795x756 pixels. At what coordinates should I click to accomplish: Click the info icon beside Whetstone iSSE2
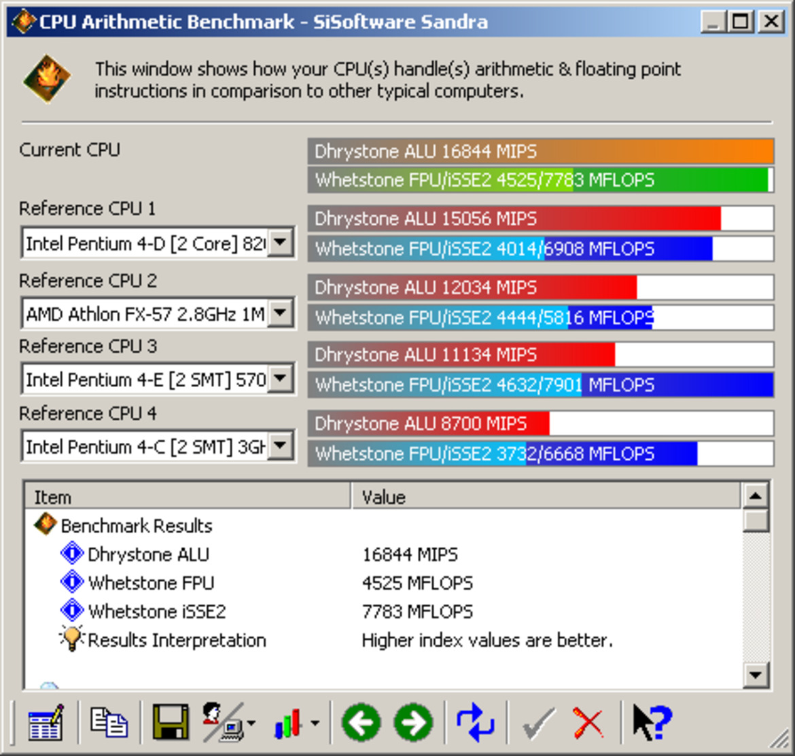(72, 610)
